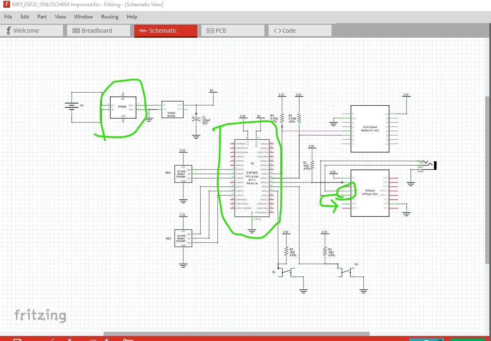
Task: Select the C1 100µF capacitor symbol
Action: 196,121
